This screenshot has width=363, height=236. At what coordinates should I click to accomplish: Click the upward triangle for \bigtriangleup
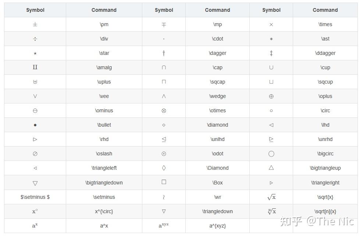click(x=271, y=168)
